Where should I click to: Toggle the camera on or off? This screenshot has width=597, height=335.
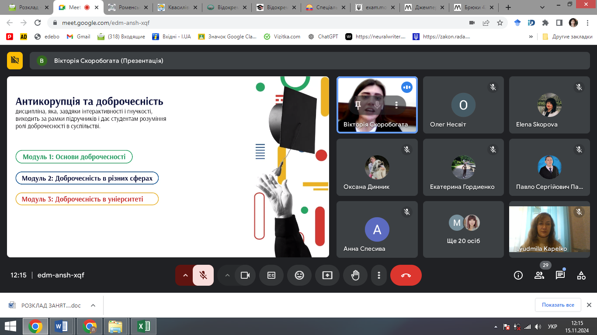tap(245, 275)
